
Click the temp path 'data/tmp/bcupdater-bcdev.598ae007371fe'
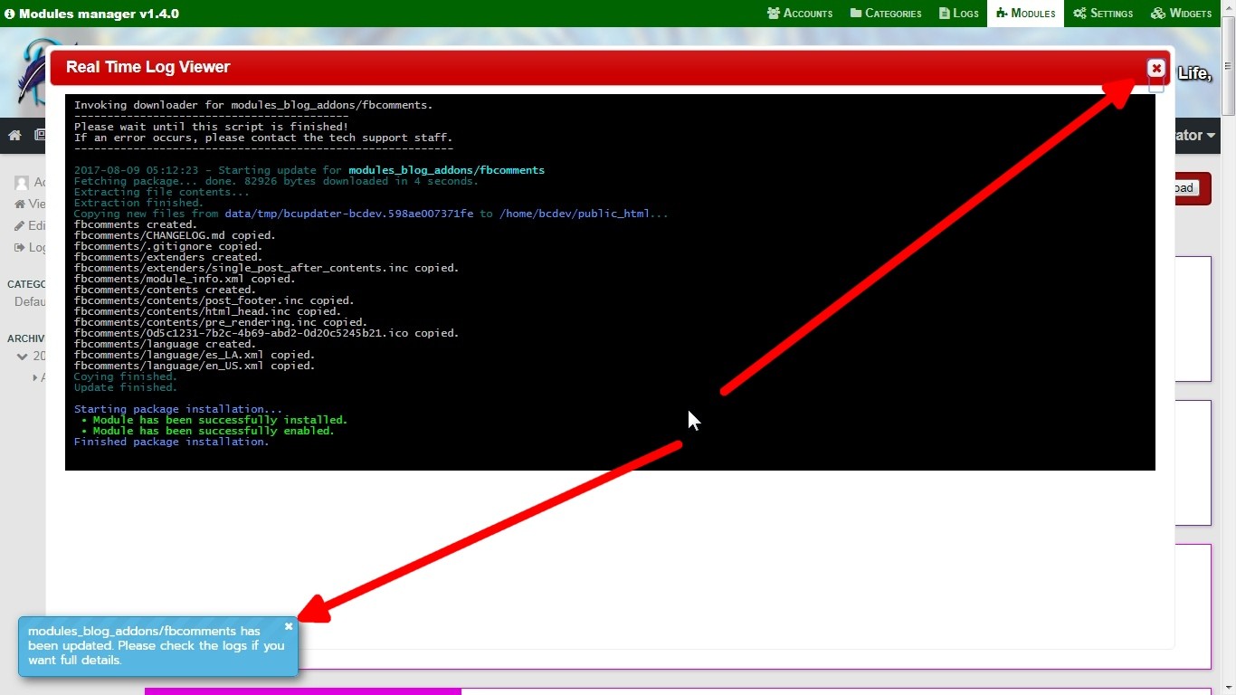point(348,214)
